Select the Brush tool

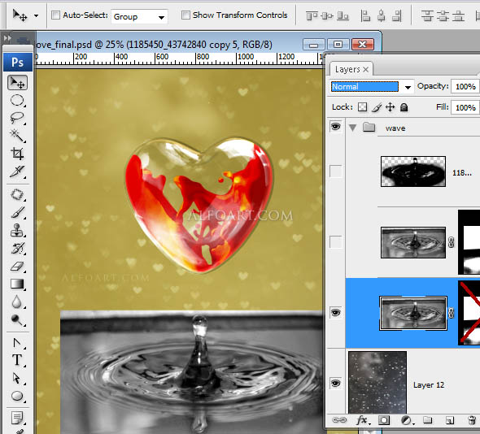coord(17,212)
